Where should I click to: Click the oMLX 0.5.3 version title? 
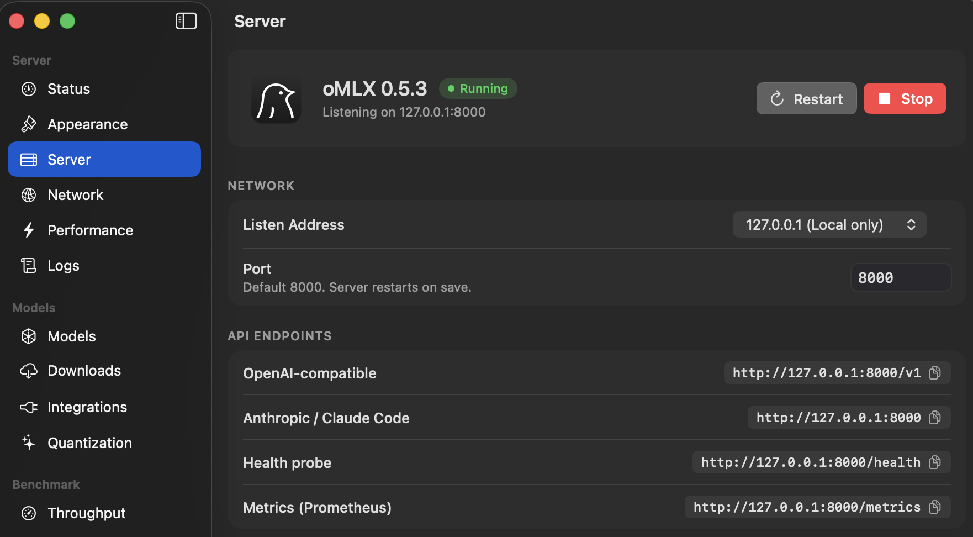click(x=375, y=88)
